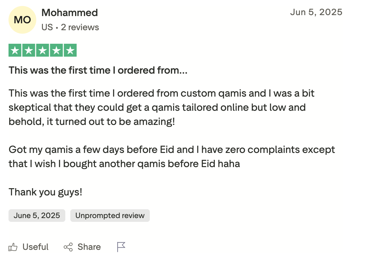Click the 'Thank you guys!' line
Screen dimensions: 386x253
(45, 192)
